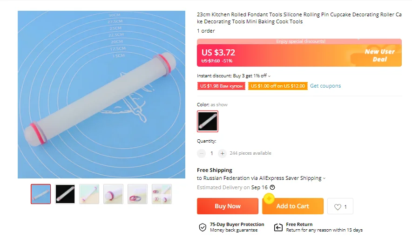This screenshot has width=412, height=246.
Task: Click the estimated delivery help icon
Action: click(x=272, y=187)
